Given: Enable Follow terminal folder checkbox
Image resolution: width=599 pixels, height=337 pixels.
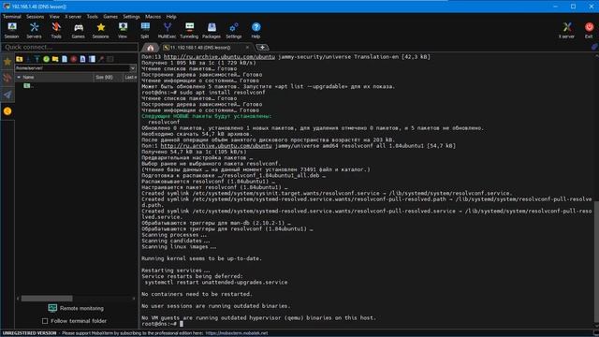Looking at the screenshot, I should (x=45, y=321).
